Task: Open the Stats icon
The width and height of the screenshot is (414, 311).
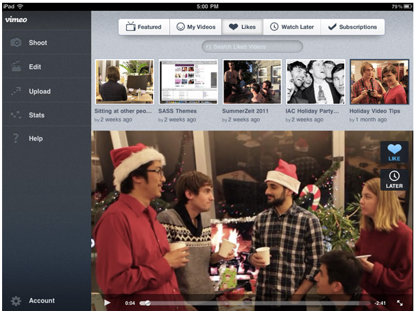Action: pos(16,115)
